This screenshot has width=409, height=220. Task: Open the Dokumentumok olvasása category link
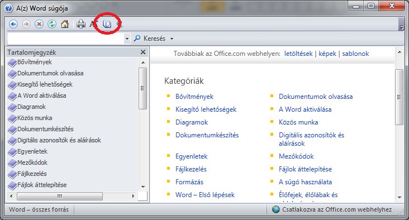[x=316, y=97]
